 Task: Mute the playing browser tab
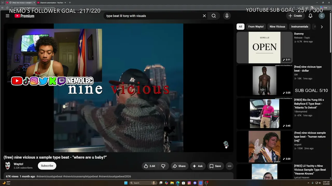[10, 3]
